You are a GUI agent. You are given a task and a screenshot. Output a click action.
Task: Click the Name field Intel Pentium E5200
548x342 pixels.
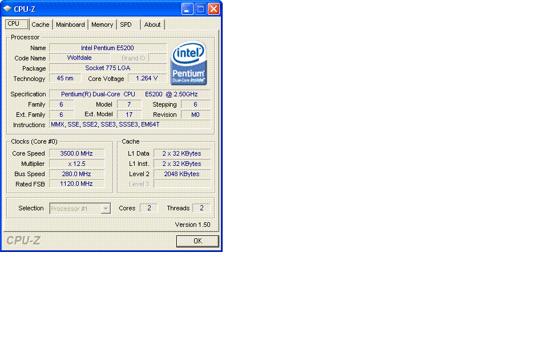pyautogui.click(x=108, y=48)
